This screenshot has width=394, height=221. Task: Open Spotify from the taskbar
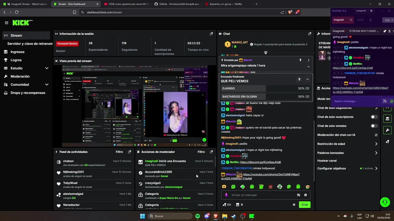pos(198,216)
